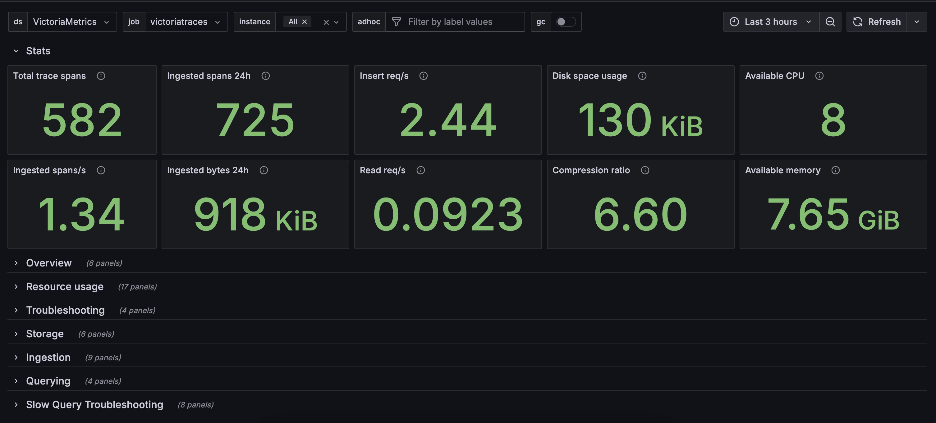The height and width of the screenshot is (423, 936).
Task: Expand the Overview row
Action: click(49, 262)
